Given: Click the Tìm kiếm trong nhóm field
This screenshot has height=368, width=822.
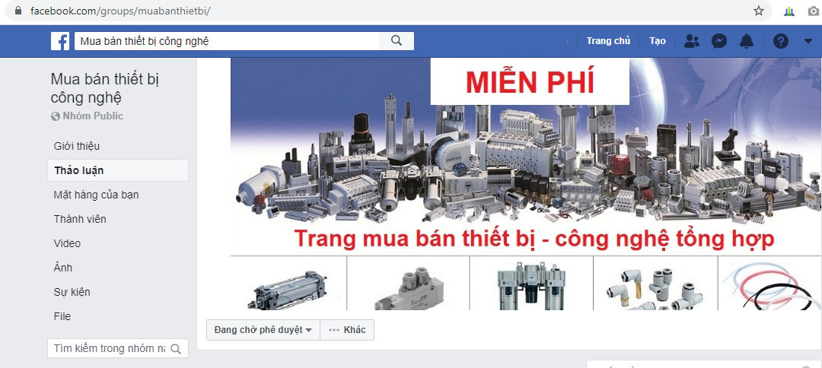Looking at the screenshot, I should point(109,349).
